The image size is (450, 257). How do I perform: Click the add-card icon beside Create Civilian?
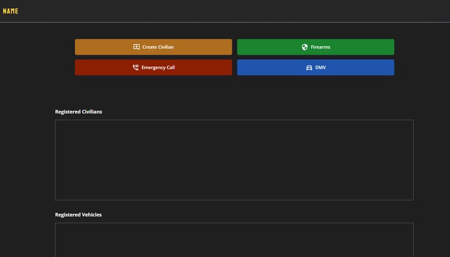[137, 47]
